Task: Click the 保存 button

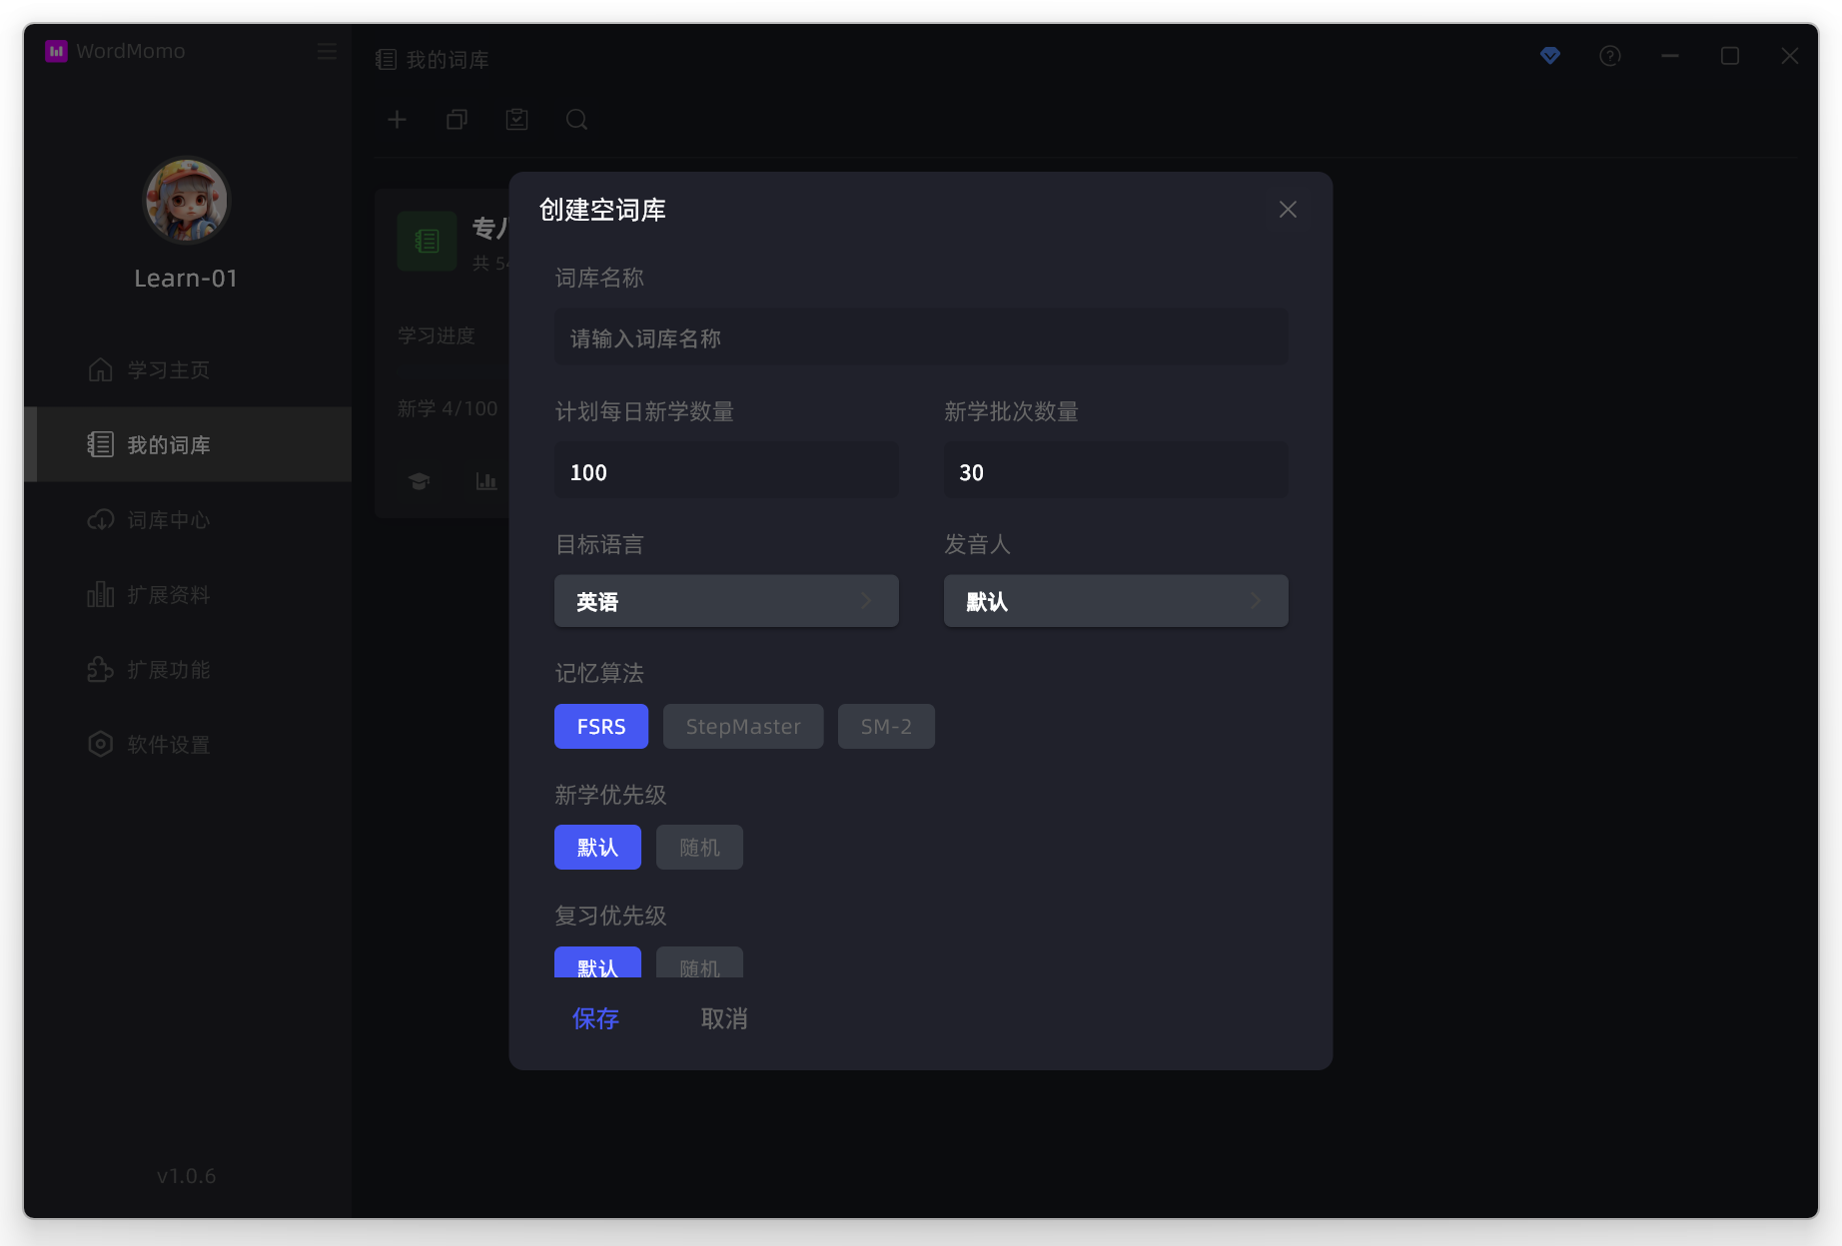Action: click(x=595, y=1018)
